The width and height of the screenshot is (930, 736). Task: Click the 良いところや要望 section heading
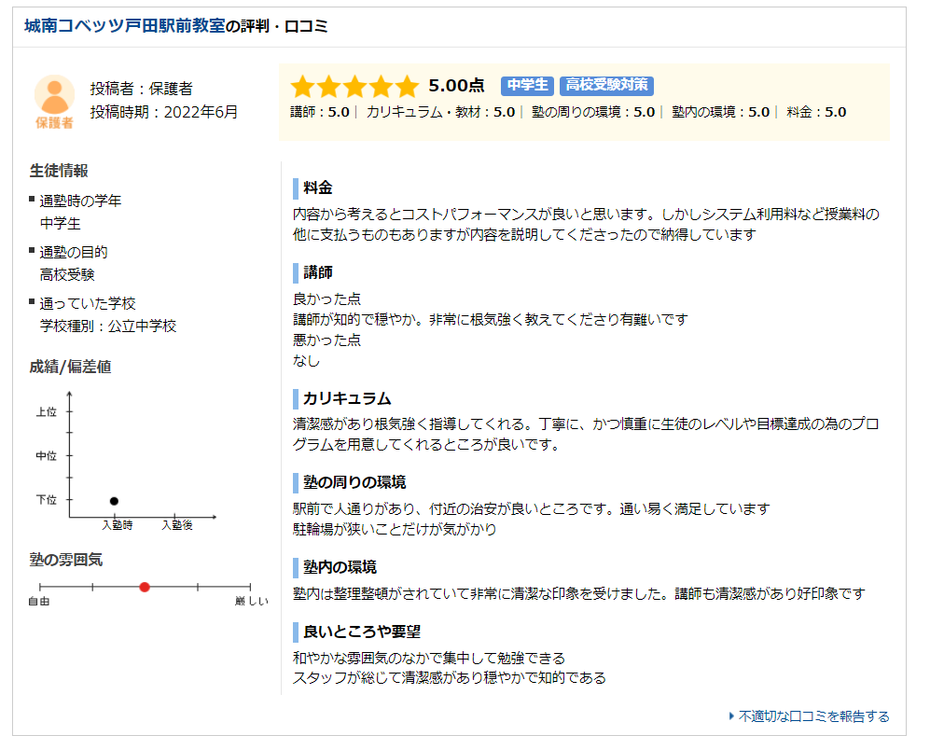click(362, 632)
